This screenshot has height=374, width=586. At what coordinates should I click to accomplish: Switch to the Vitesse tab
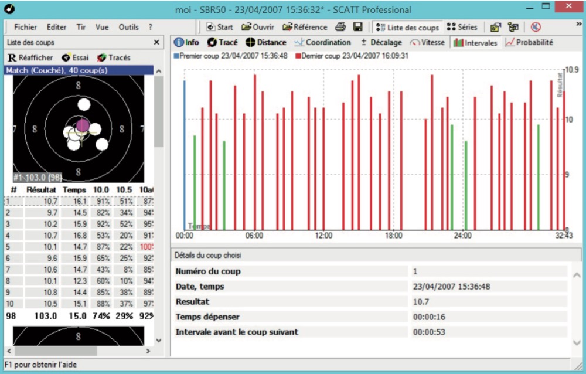[427, 42]
